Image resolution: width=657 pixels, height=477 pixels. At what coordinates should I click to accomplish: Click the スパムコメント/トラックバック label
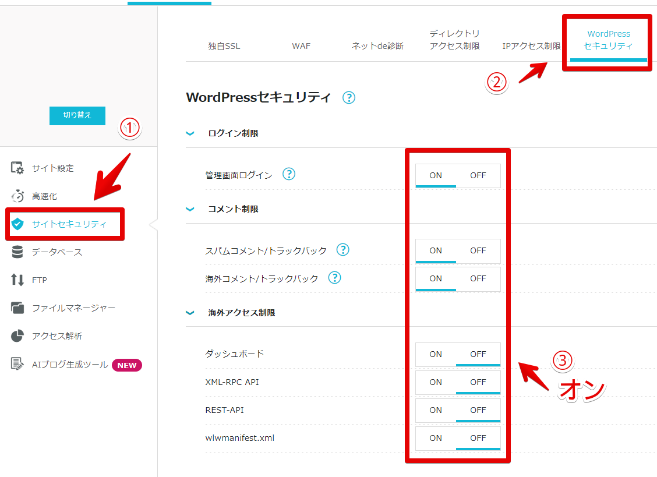[266, 251]
